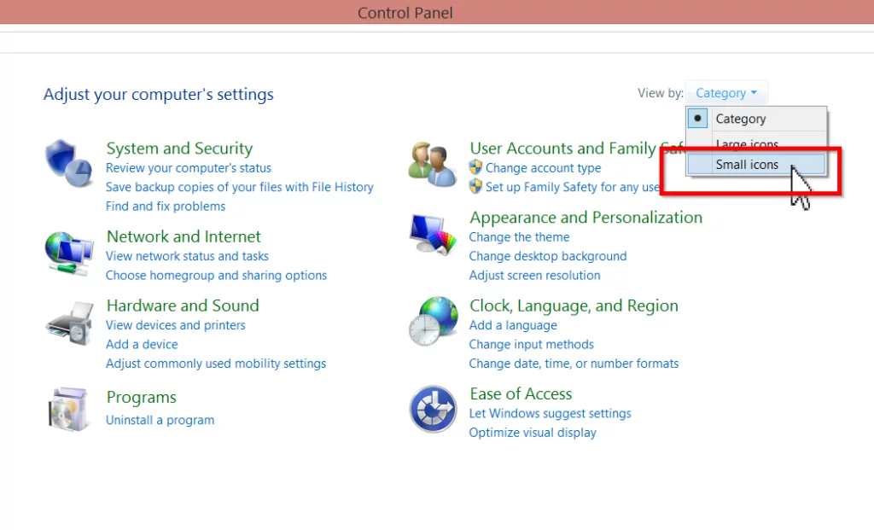Click Add a device link

click(x=142, y=345)
